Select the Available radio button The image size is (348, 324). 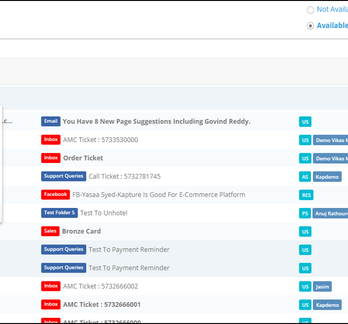pyautogui.click(x=310, y=26)
